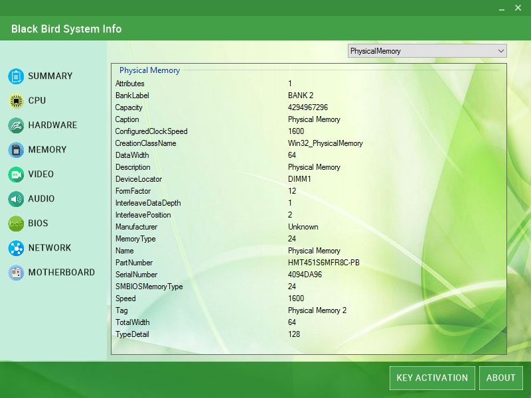Click the Black Bird System Info title bar
This screenshot has height=398, width=531.
pyautogui.click(x=66, y=29)
